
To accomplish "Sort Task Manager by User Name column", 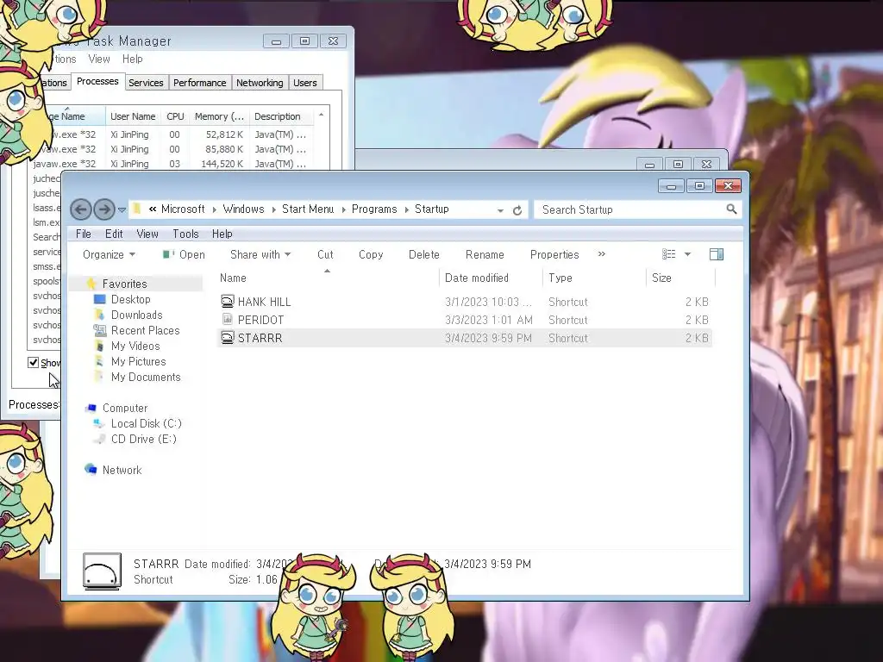I will [133, 116].
